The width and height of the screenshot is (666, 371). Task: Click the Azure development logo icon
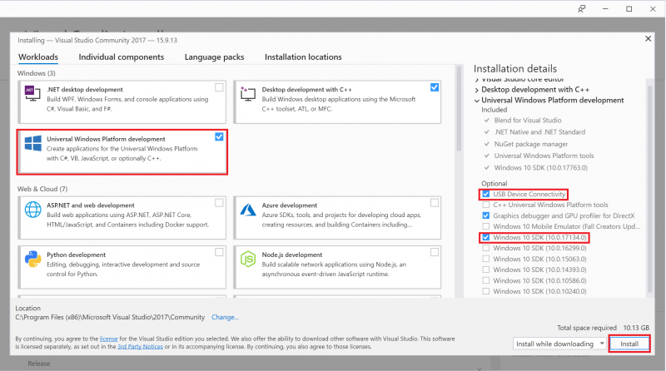248,210
